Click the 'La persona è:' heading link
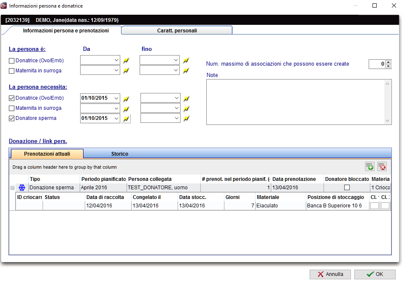The height and width of the screenshot is (281, 402). click(x=27, y=49)
